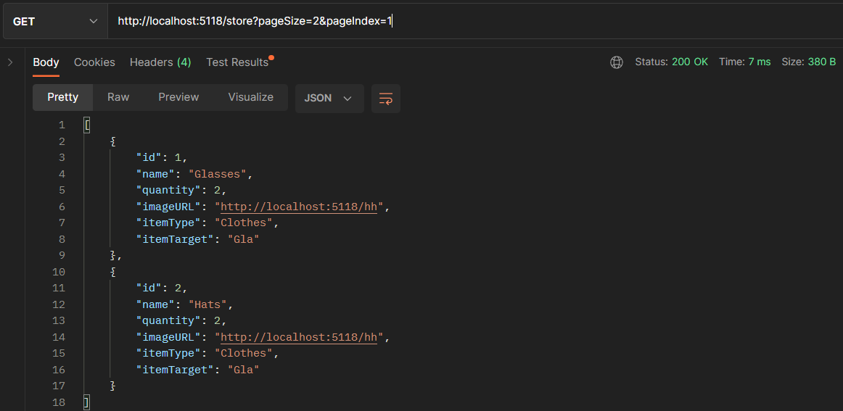This screenshot has width=843, height=411.
Task: Click line number 2 in the gutter
Action: click(62, 141)
